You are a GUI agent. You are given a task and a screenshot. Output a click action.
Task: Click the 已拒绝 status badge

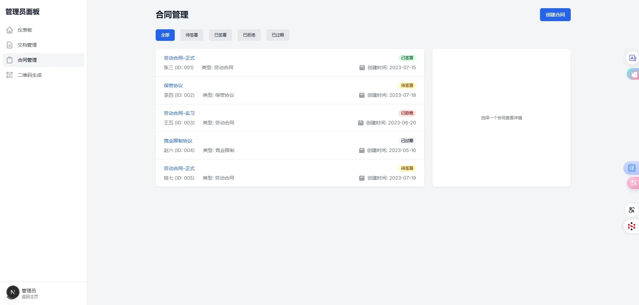[407, 113]
